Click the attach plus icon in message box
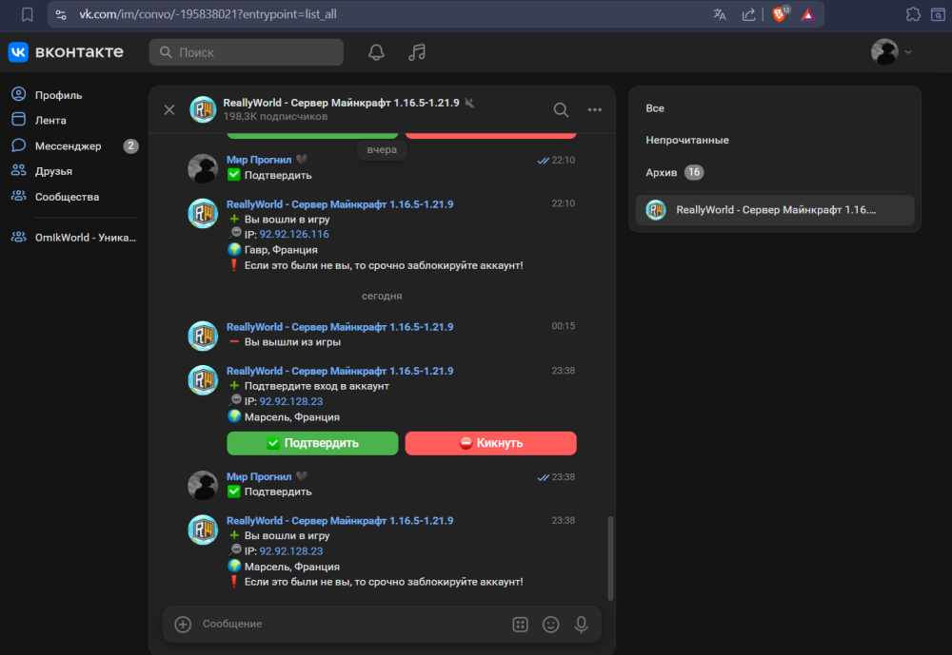 click(x=183, y=624)
